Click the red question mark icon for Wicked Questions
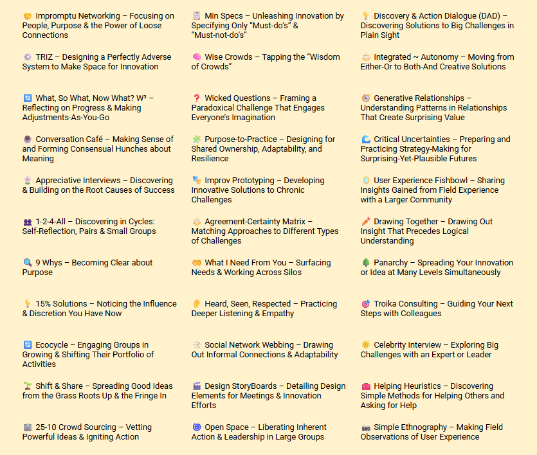 coord(197,98)
